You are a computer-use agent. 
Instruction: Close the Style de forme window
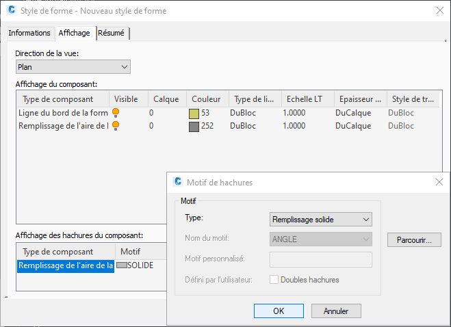[x=439, y=11]
